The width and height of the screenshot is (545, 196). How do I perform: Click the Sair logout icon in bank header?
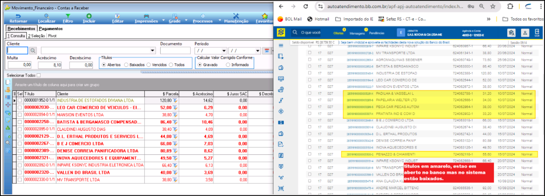coord(537,33)
